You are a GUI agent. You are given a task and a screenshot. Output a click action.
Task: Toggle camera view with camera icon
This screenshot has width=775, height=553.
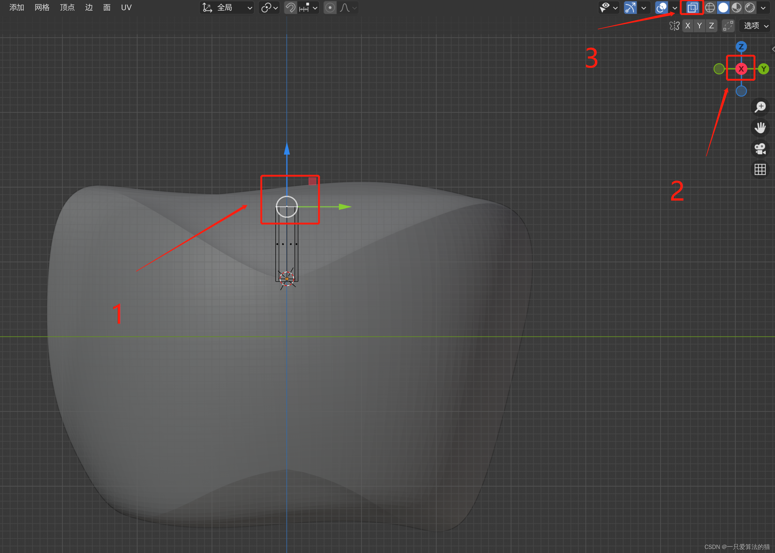click(x=760, y=148)
